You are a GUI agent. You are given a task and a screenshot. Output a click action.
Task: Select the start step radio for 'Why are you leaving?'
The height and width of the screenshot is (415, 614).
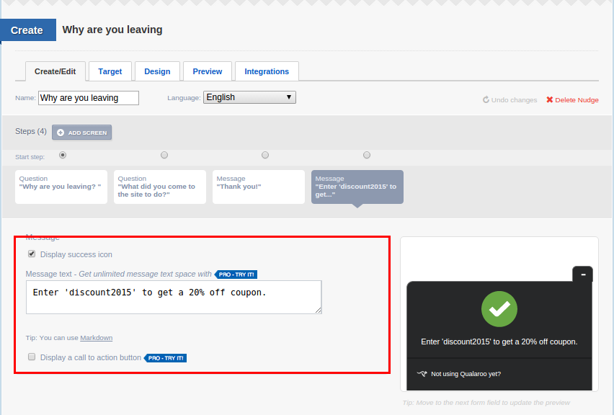click(63, 155)
